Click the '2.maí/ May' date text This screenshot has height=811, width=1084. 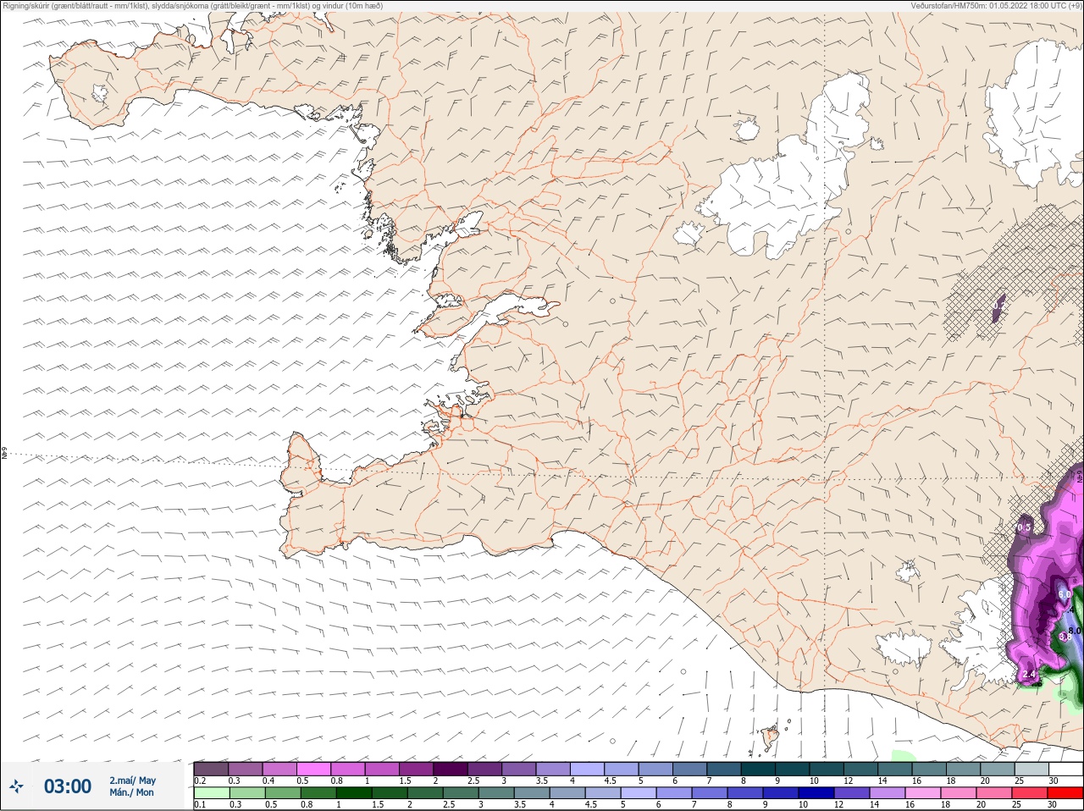coord(132,780)
